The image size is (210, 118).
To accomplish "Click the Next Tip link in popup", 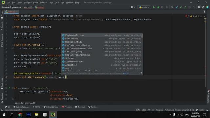I will click(126, 73).
